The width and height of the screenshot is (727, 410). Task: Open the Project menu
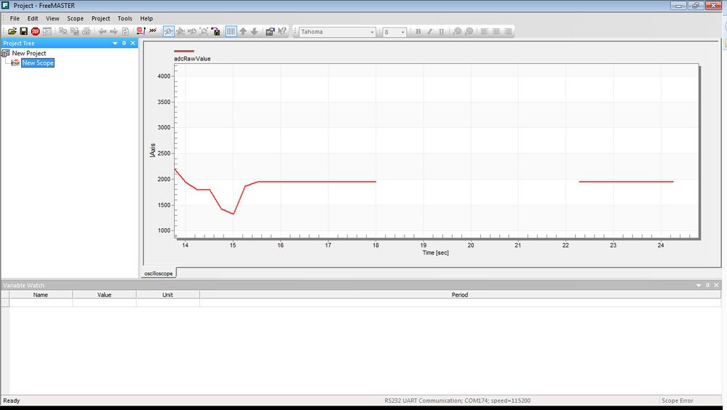(x=100, y=18)
